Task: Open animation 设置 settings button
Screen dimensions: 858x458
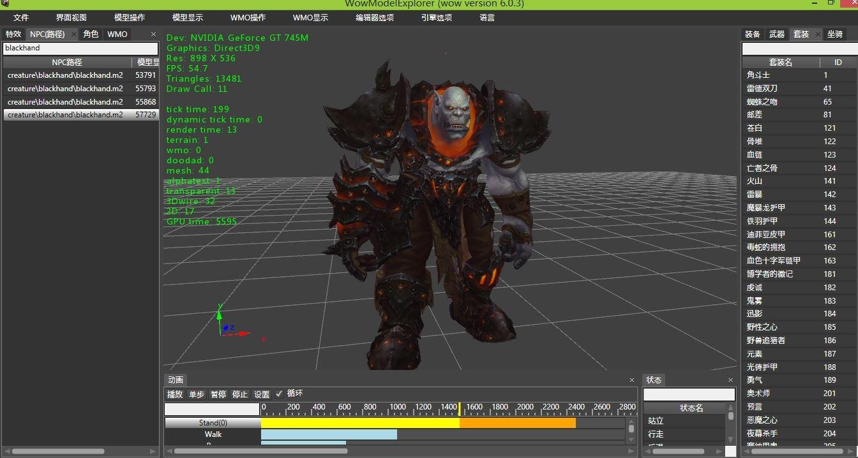Action: pyautogui.click(x=262, y=395)
